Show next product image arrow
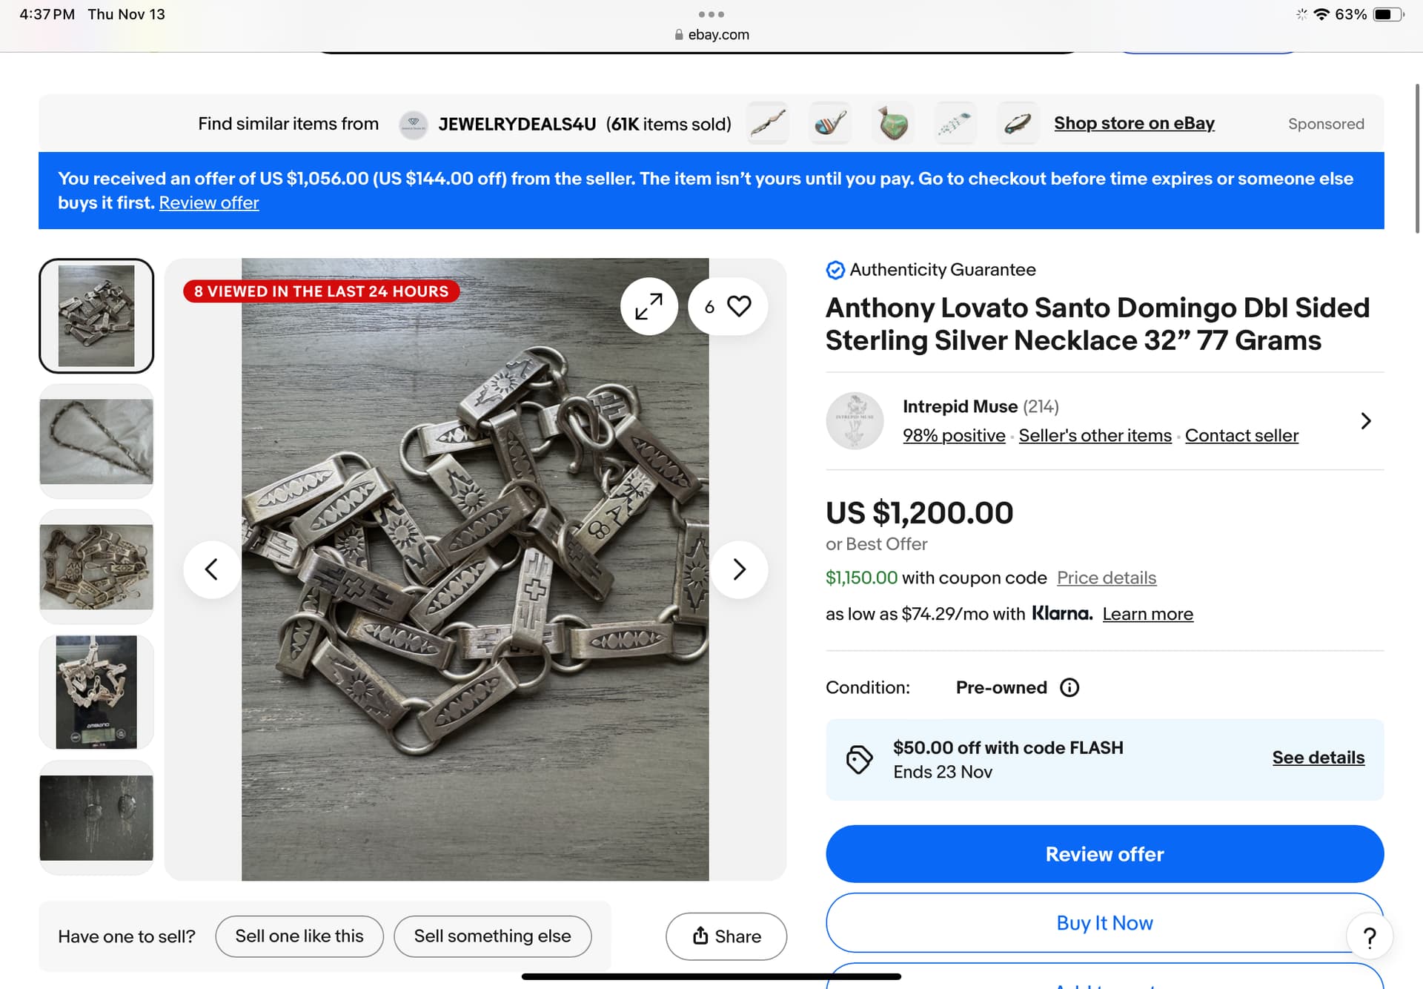The image size is (1423, 989). pos(739,569)
